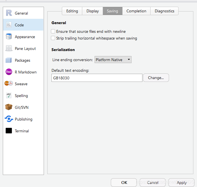Select the Packages label

click(x=22, y=60)
